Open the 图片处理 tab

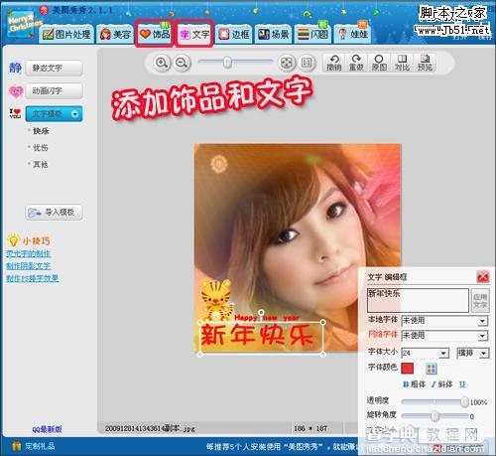point(66,34)
